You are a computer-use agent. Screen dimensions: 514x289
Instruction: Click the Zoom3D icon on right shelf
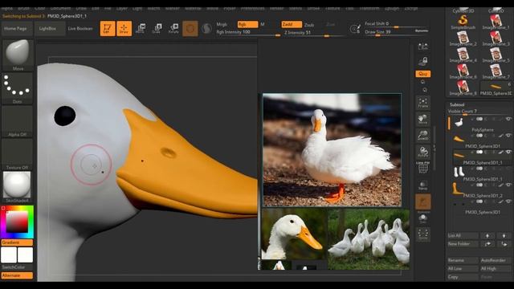[x=423, y=136]
